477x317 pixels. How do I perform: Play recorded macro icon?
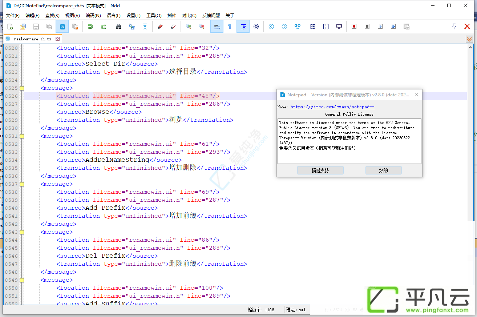pos(380,27)
